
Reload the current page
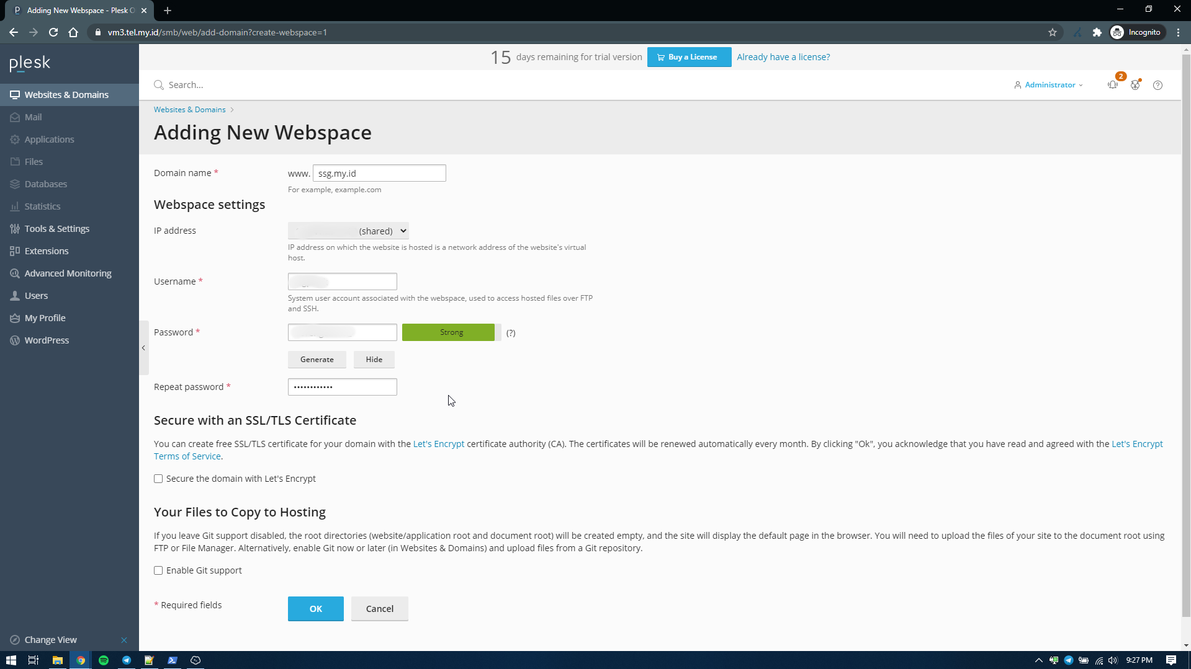click(x=53, y=32)
